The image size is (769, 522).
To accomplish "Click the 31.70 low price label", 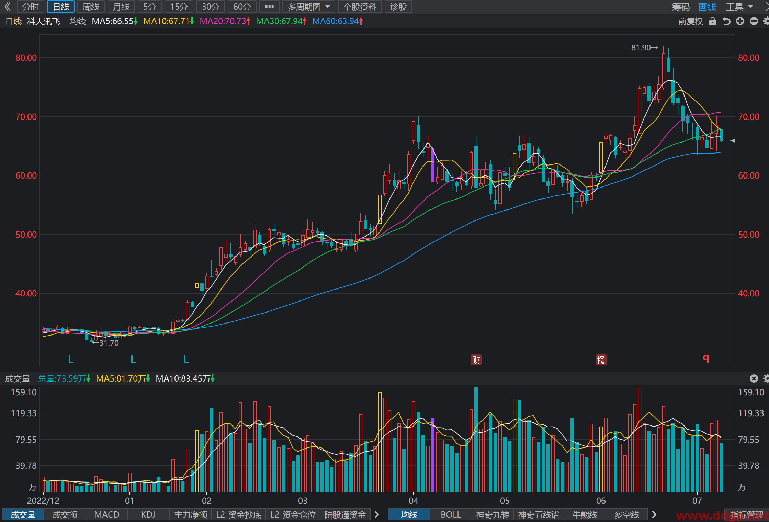I will (x=106, y=343).
